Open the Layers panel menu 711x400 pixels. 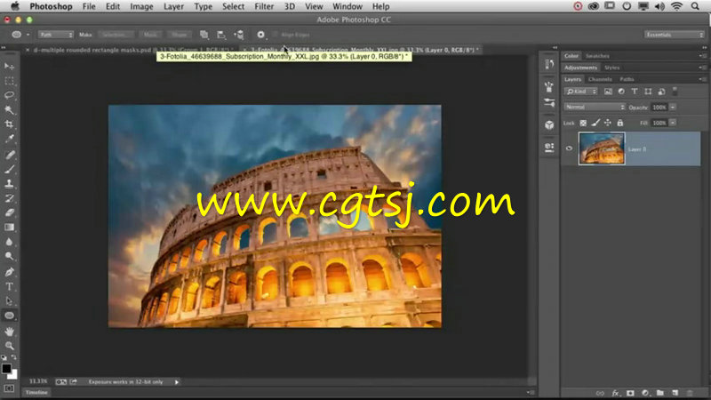(702, 79)
